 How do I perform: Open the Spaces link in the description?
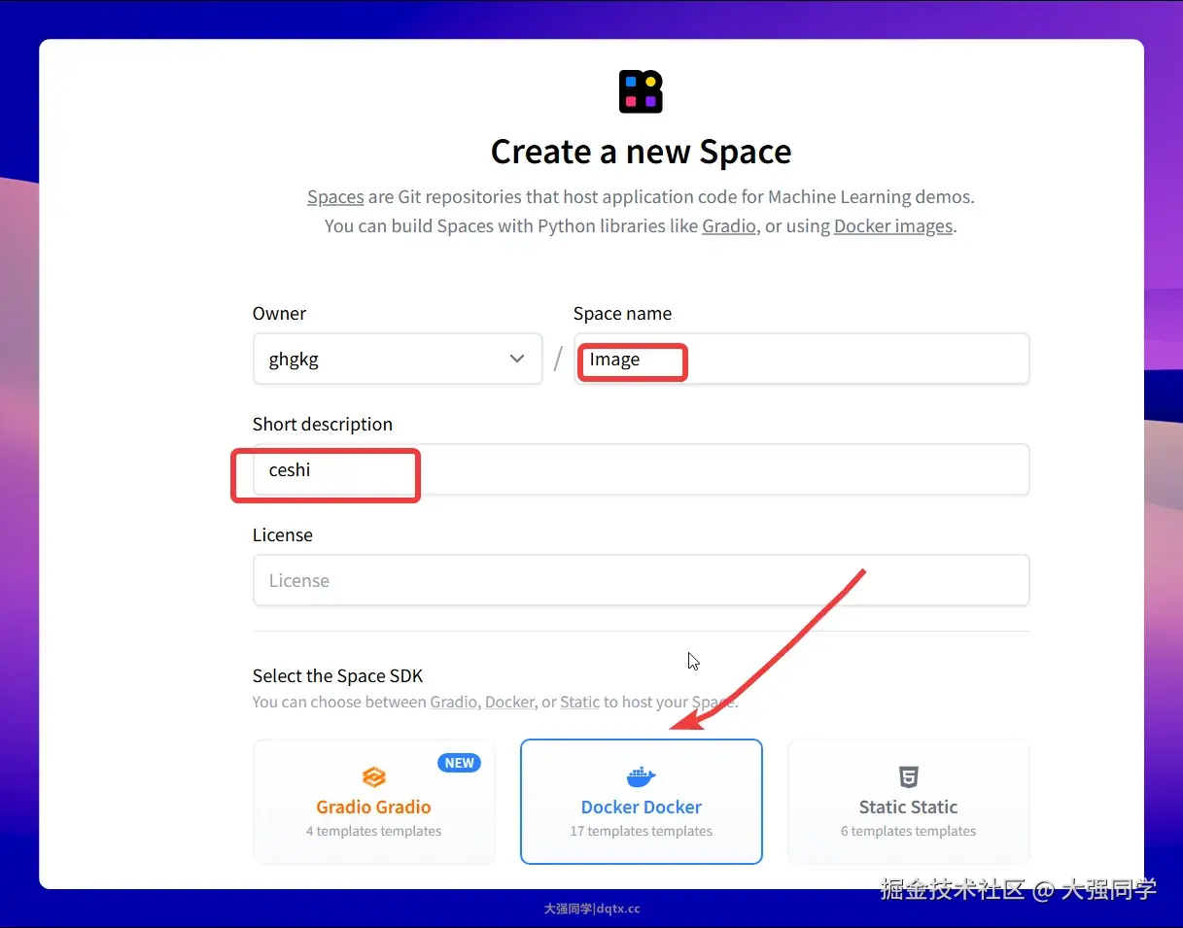(335, 197)
